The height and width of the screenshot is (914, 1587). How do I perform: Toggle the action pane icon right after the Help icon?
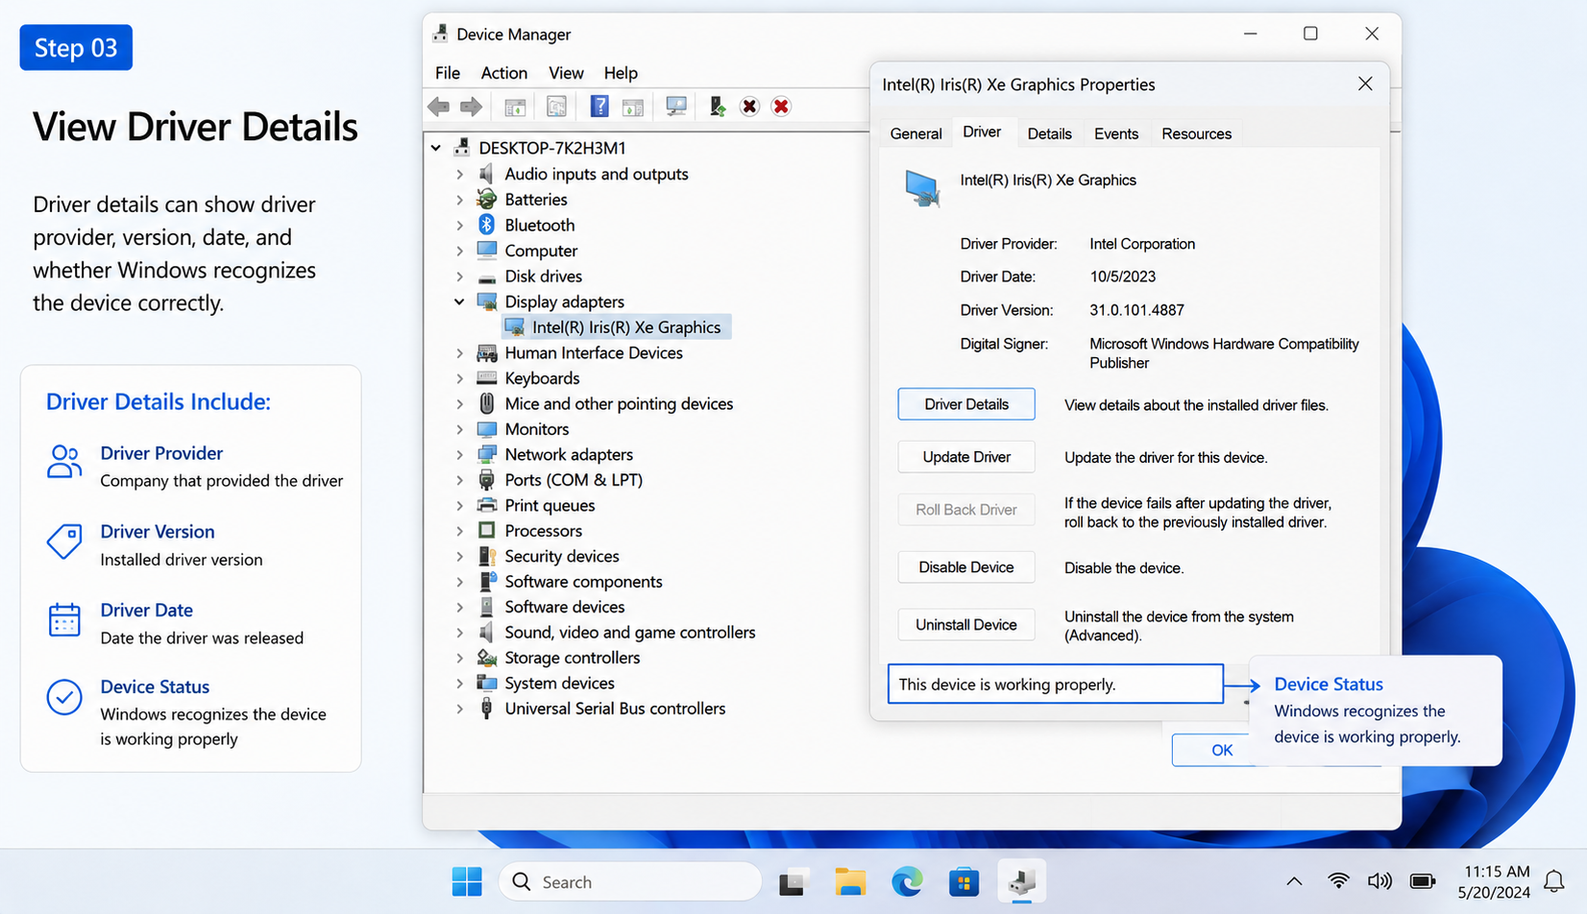[632, 107]
